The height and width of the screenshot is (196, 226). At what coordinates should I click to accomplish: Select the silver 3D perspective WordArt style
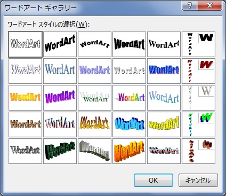(x=94, y=151)
